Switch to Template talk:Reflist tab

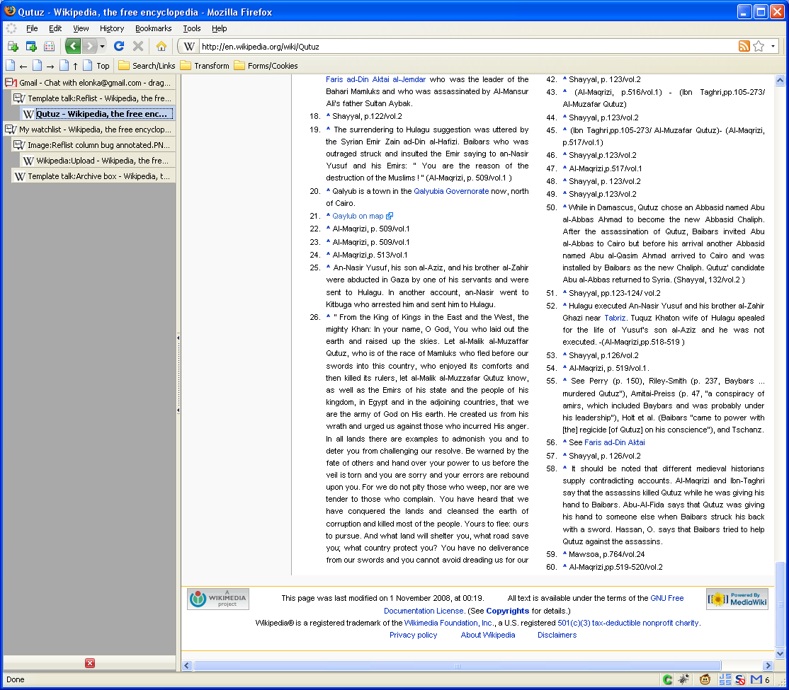coord(93,98)
